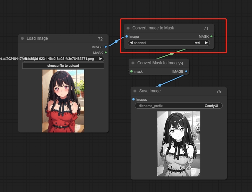Collapse the Load Image node via its title dot
Viewport: 252px width, 192px height.
(x=23, y=38)
